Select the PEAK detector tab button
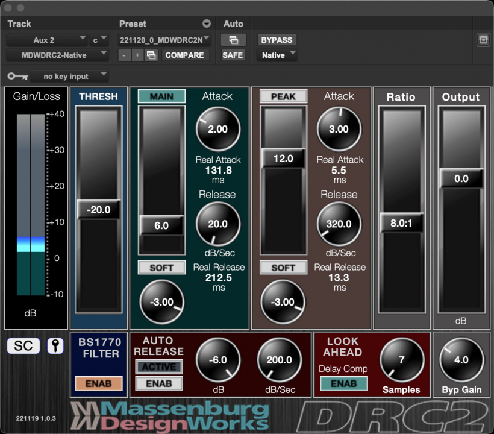The image size is (494, 434). point(283,96)
